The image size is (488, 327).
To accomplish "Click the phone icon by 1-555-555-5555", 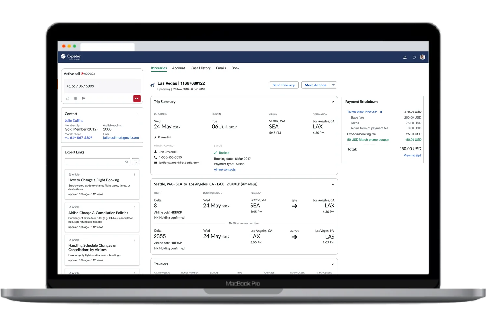I will coord(156,157).
